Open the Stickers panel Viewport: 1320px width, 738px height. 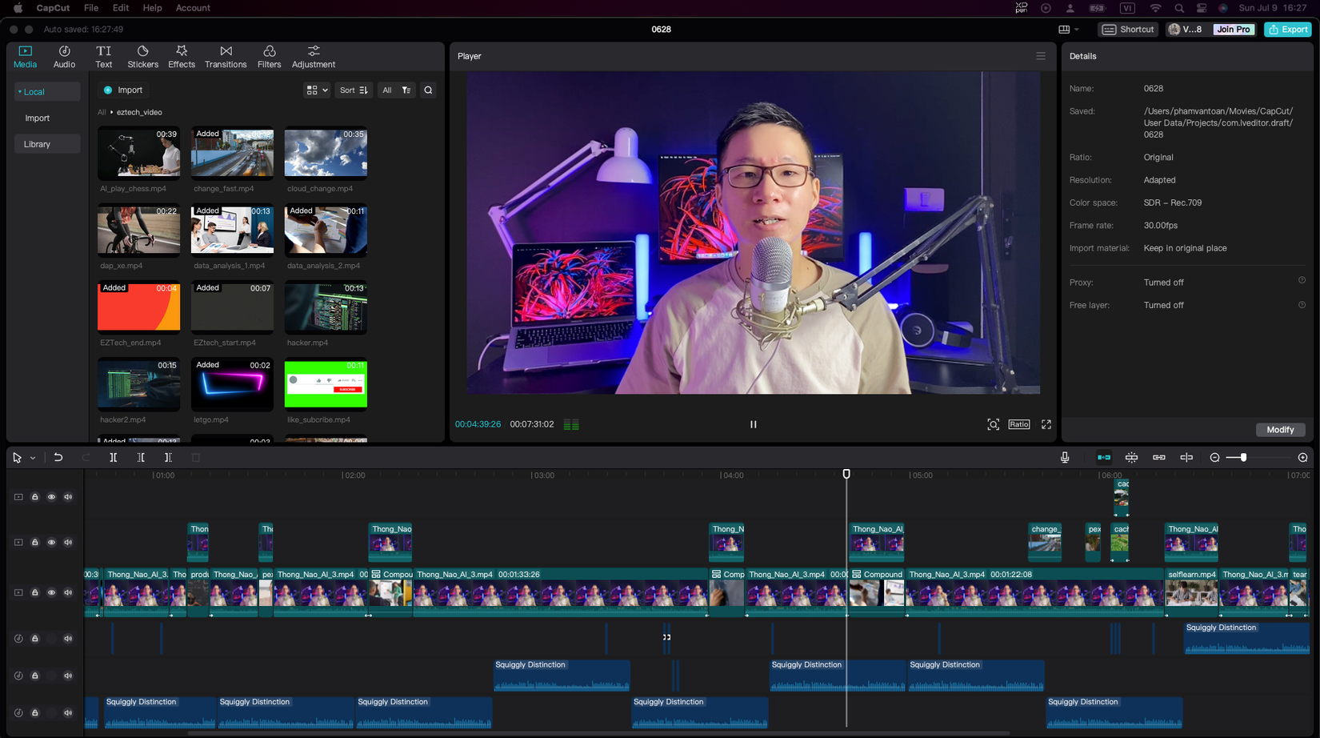click(x=142, y=56)
